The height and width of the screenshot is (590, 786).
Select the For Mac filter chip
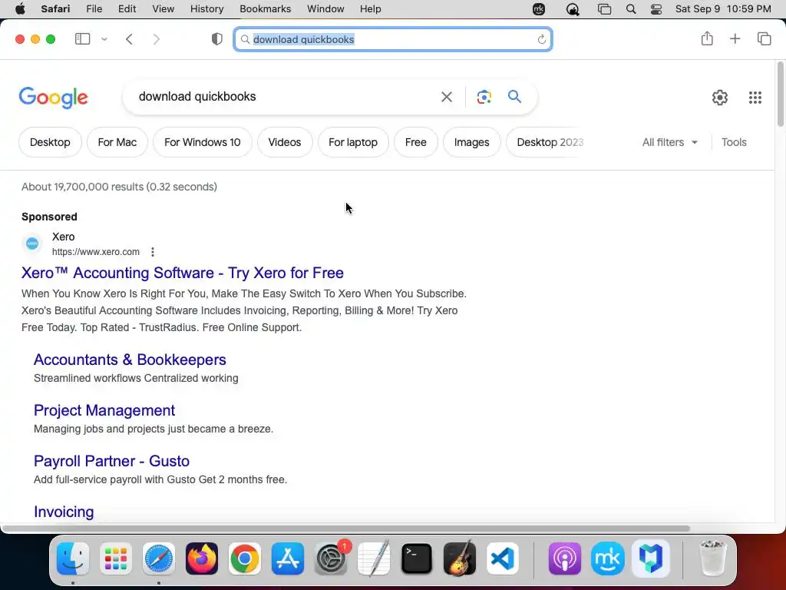(x=117, y=142)
